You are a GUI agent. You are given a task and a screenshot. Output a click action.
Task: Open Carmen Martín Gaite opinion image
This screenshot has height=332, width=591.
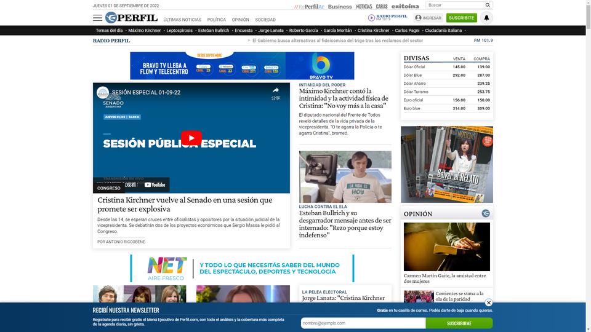(x=447, y=247)
